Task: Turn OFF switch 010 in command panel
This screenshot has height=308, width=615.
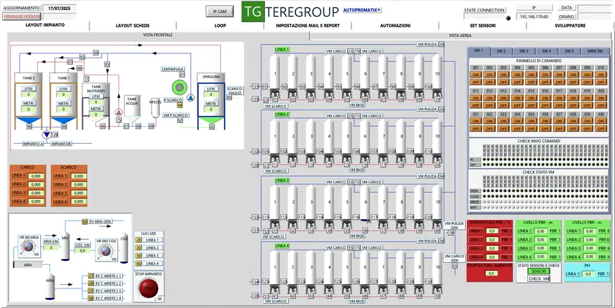Action: (x=601, y=82)
